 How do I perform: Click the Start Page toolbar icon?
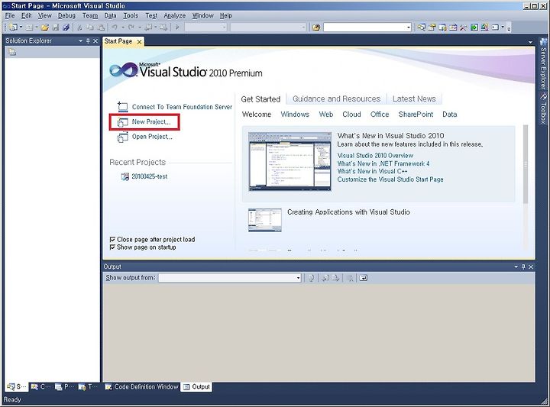(x=474, y=27)
